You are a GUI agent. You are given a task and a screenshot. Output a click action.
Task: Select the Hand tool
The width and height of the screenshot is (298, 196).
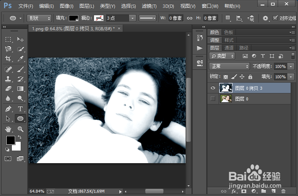point(8,129)
